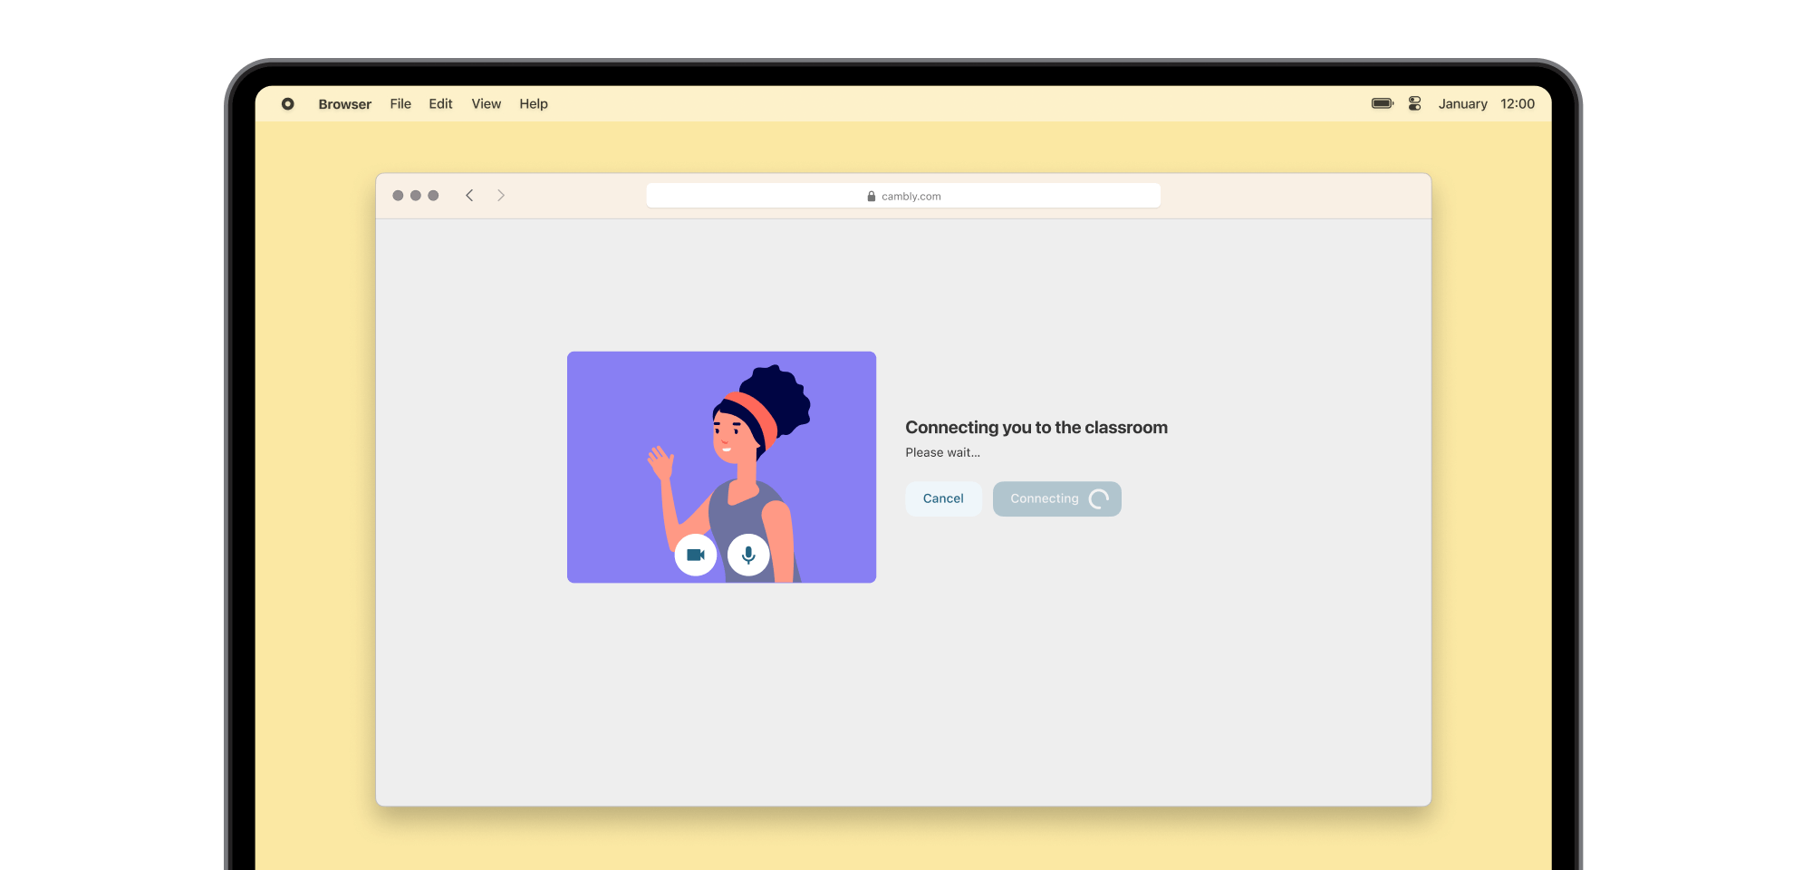The image size is (1812, 870).
Task: Click the disabled Connecting button
Action: 1044,498
